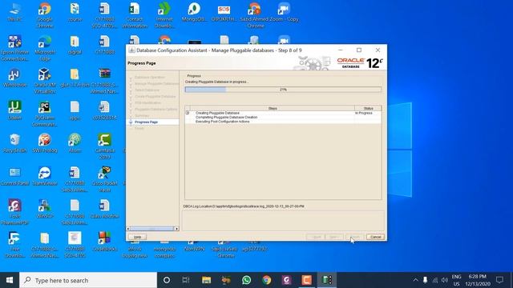Open Oracle VM VirtualBox desktop shortcut
This screenshot has width=513, height=288.
click(x=45, y=81)
